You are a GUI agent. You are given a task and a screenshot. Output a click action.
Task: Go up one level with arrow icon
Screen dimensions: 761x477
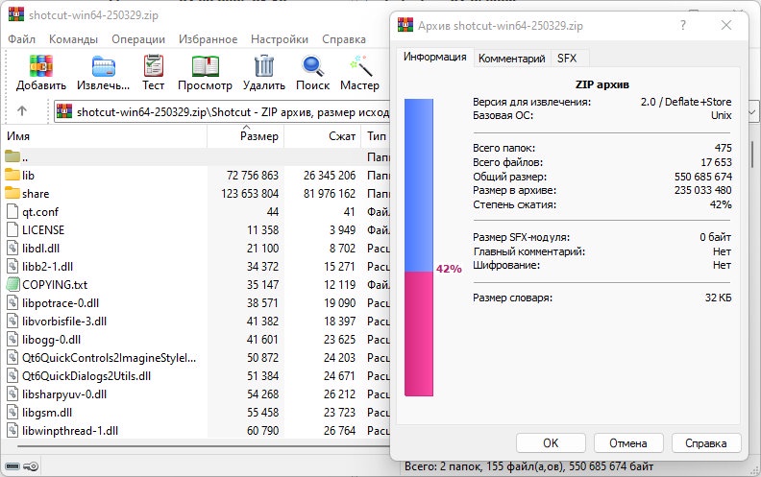(22, 111)
